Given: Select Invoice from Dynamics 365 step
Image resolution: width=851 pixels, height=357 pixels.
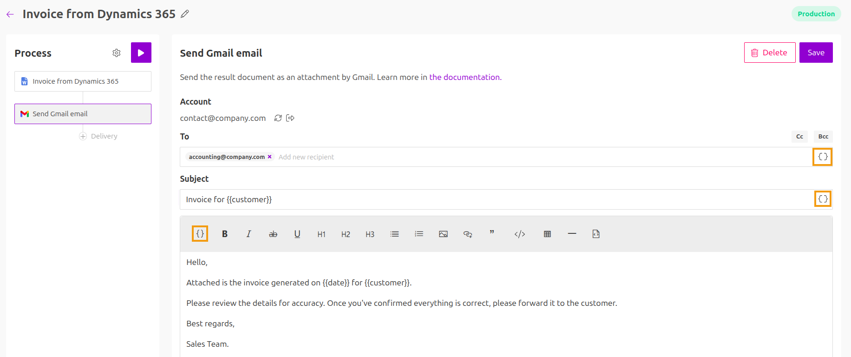Looking at the screenshot, I should click(83, 81).
